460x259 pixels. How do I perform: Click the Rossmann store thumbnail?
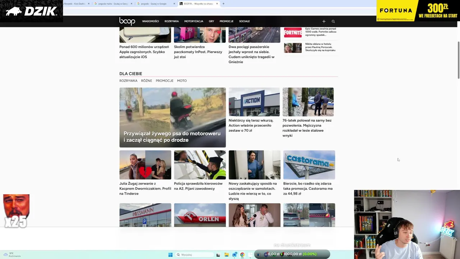pos(145,215)
